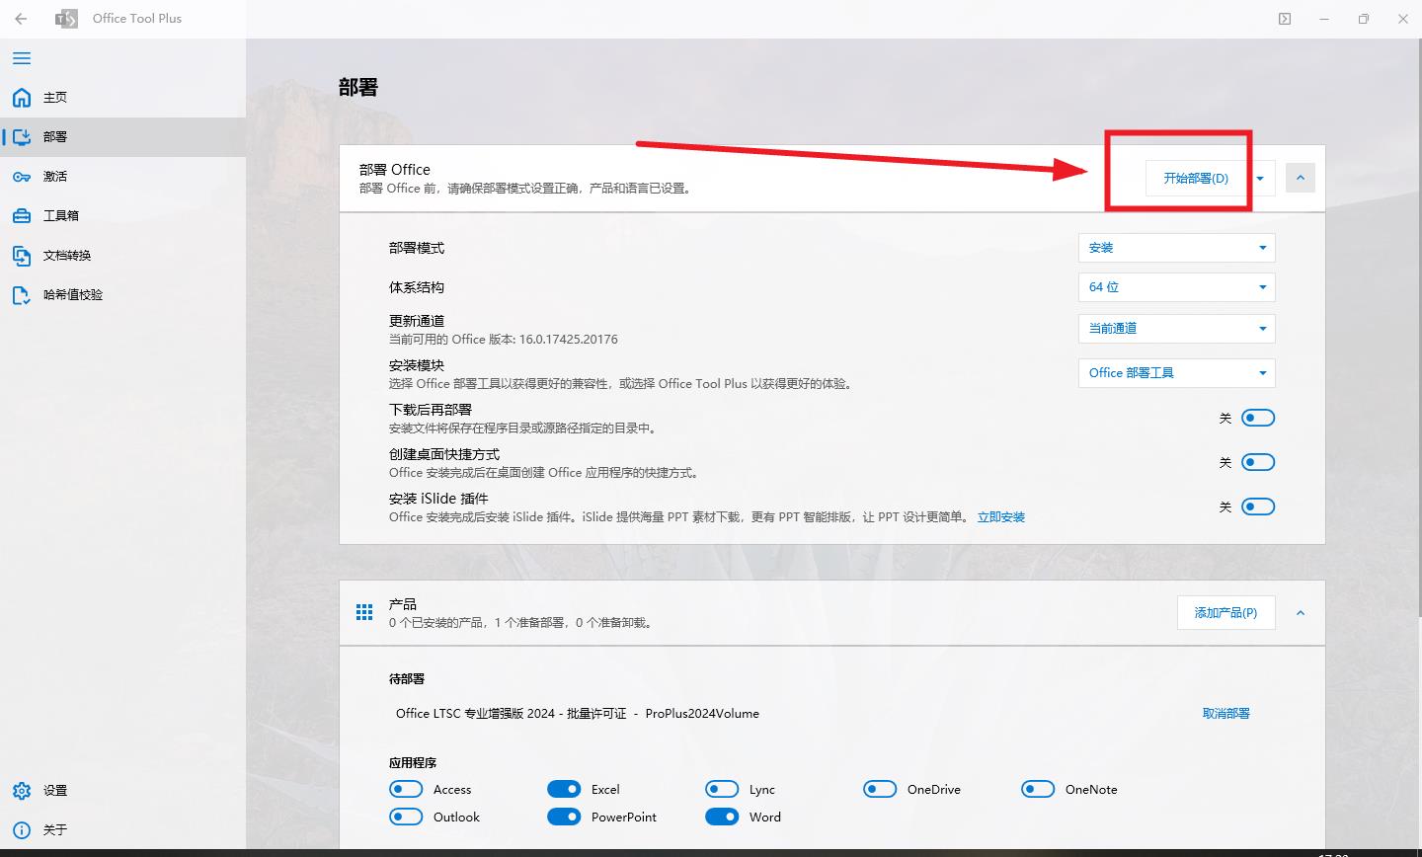
Task: Click the hamburger menu above the sidebar
Action: [x=21, y=58]
